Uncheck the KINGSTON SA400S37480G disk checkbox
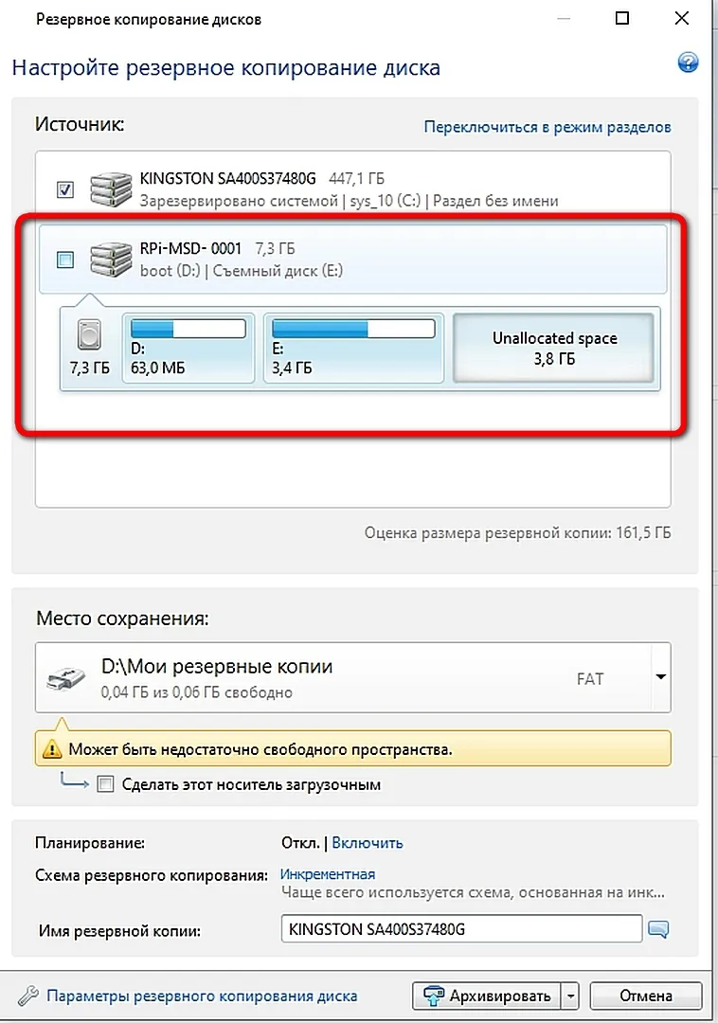Screen dimensions: 718x1023 [65, 189]
